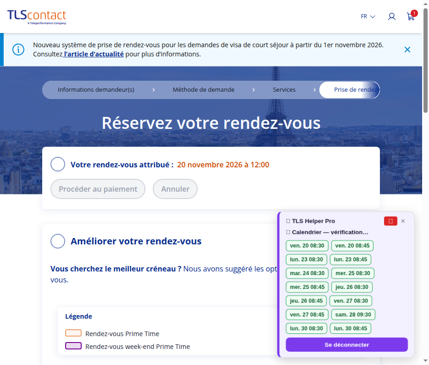Pick the jeu. 26 08:30 slot
This screenshot has height=365, width=429.
coord(352,287)
